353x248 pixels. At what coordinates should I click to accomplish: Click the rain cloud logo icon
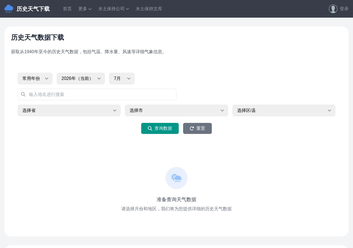[9, 9]
